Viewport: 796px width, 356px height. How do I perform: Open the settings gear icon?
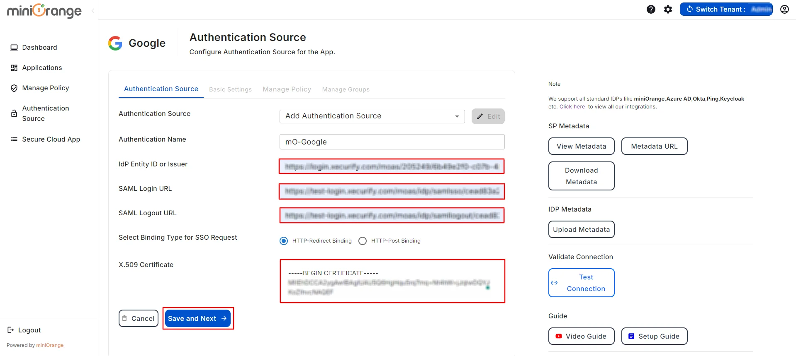(x=668, y=9)
